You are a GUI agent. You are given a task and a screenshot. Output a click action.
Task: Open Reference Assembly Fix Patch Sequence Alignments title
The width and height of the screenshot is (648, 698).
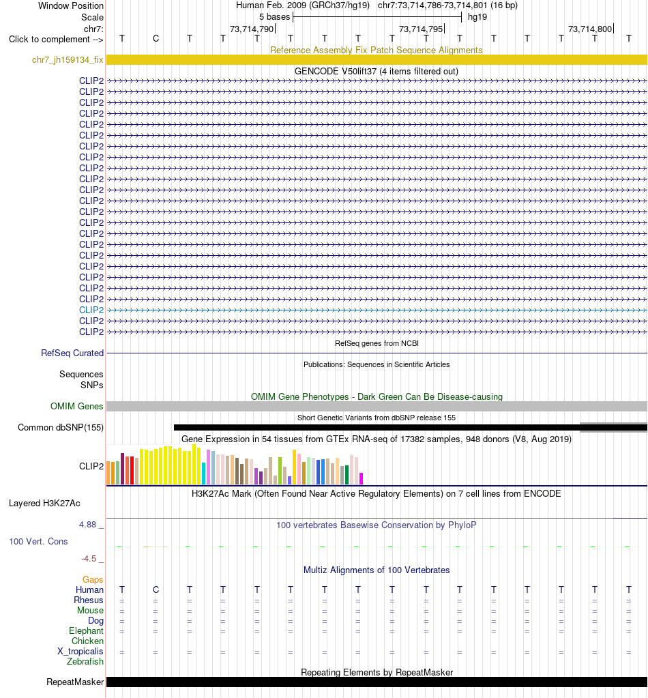pyautogui.click(x=377, y=50)
